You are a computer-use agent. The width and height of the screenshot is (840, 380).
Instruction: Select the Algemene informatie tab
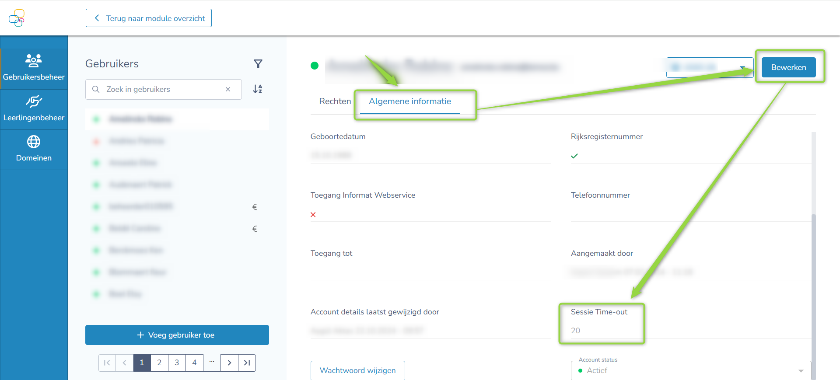409,101
